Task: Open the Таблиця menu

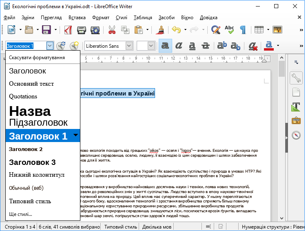Action: 143,18
